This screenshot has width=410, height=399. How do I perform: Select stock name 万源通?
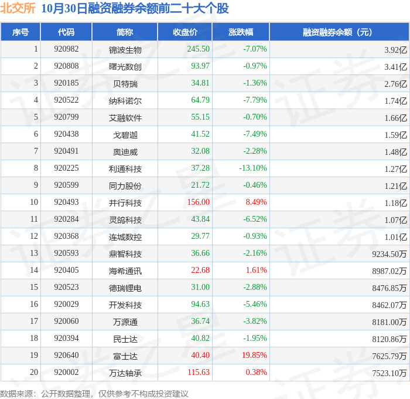point(125,322)
